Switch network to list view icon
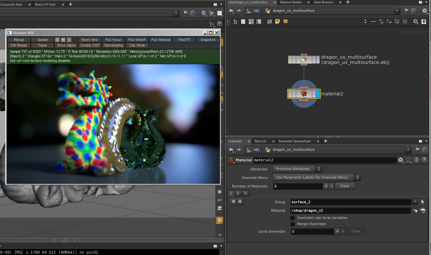 (x=243, y=22)
